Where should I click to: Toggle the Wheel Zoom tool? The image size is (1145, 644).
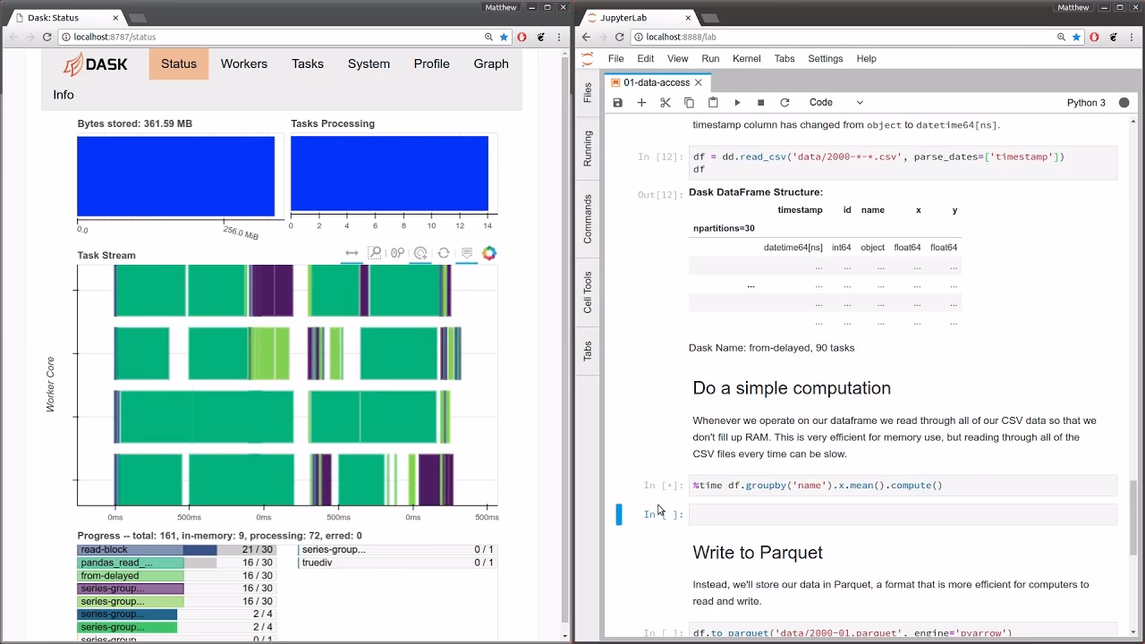[x=397, y=253]
